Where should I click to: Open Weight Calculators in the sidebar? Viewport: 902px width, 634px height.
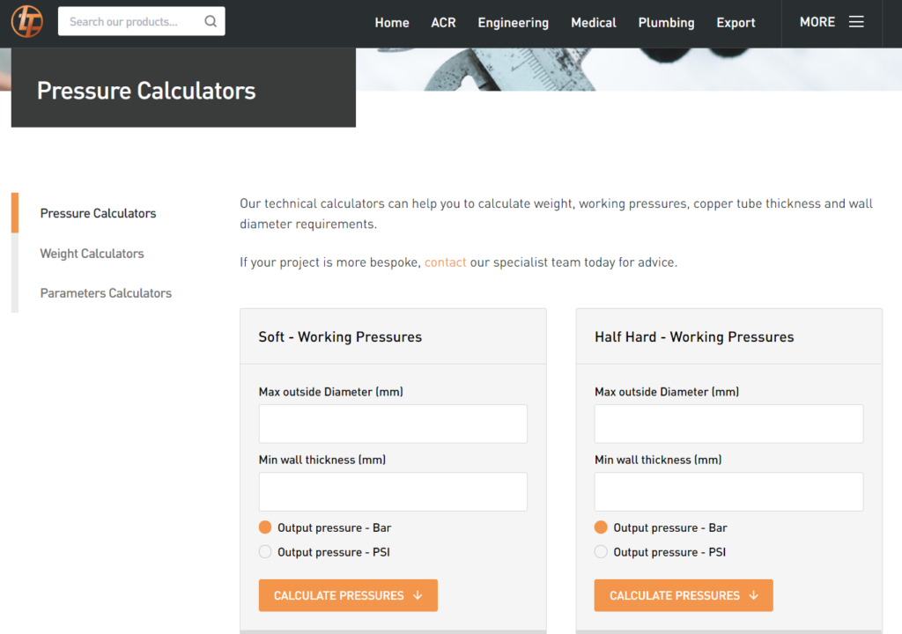pos(92,254)
